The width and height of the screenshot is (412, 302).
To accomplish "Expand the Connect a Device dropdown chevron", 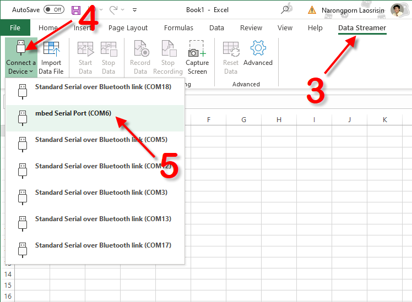I will 31,72.
